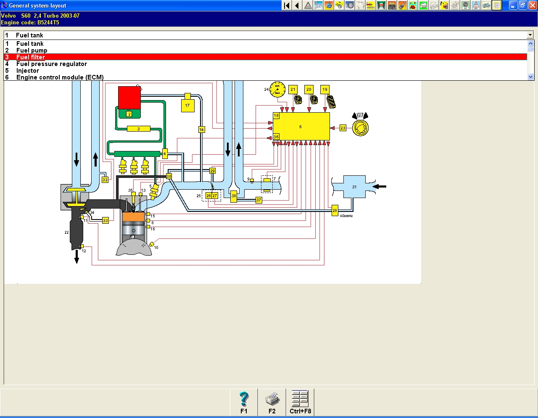Go to the first page with the skip-back icon
Screen dimensions: 538x418
[x=287, y=5]
